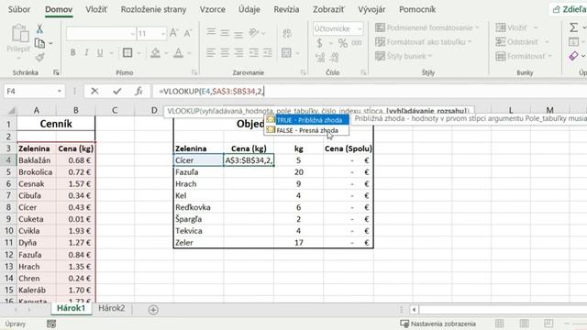Open Schránka dialog launcher

(x=56, y=72)
